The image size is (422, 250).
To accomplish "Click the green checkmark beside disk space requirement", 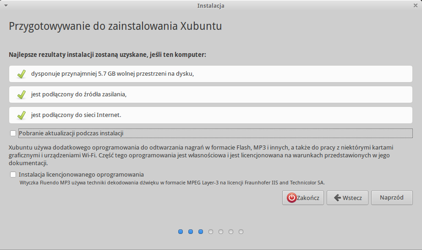I will (x=22, y=74).
